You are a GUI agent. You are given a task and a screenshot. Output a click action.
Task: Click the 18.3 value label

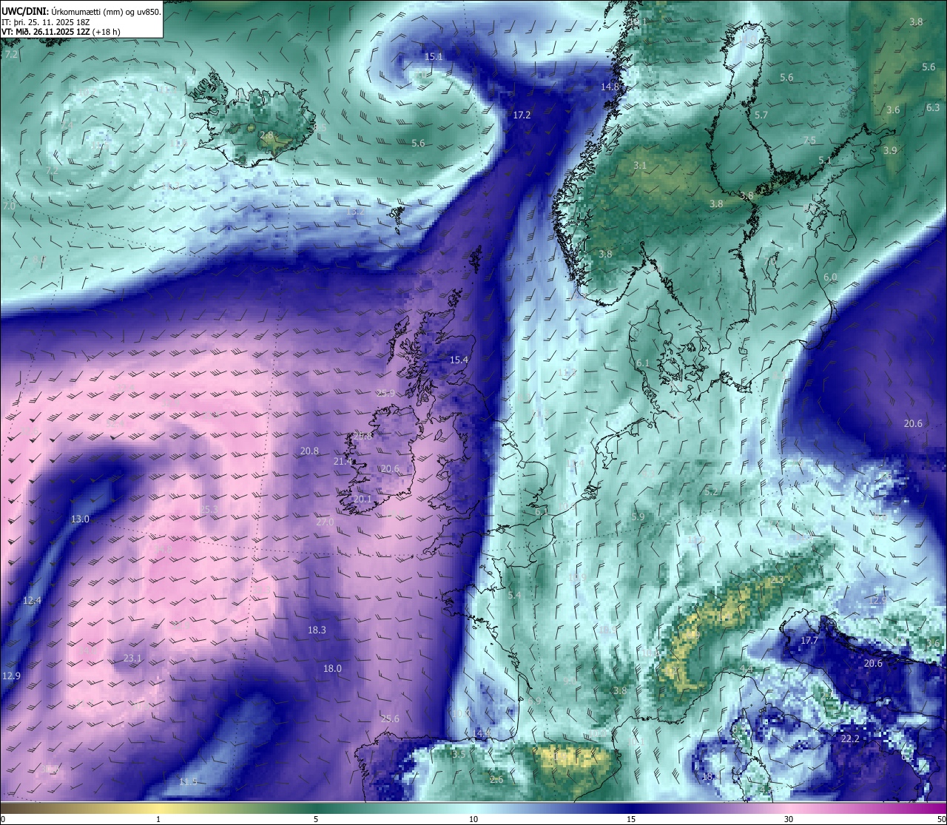(x=317, y=630)
